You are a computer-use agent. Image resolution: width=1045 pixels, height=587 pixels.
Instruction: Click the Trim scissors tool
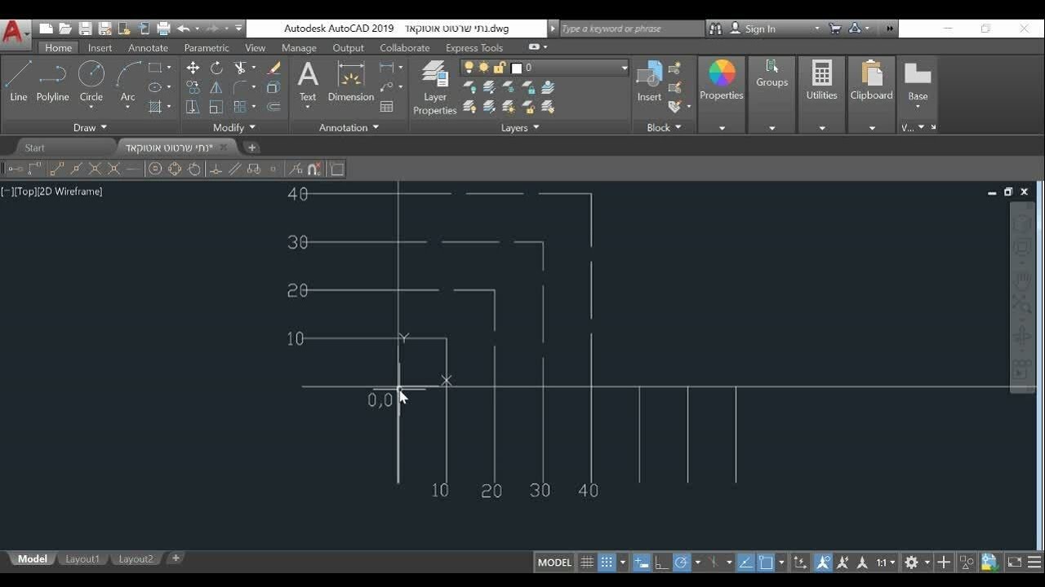tap(240, 68)
